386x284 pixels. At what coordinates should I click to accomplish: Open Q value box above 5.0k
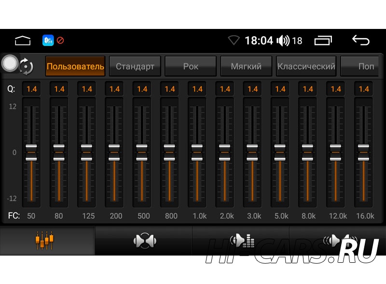280,89
